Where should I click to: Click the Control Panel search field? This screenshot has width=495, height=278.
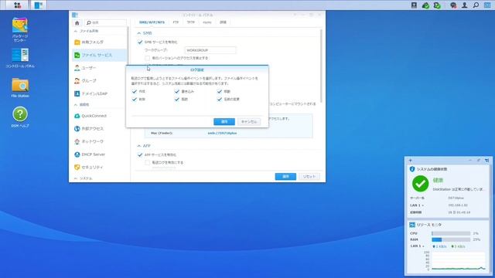(106, 22)
